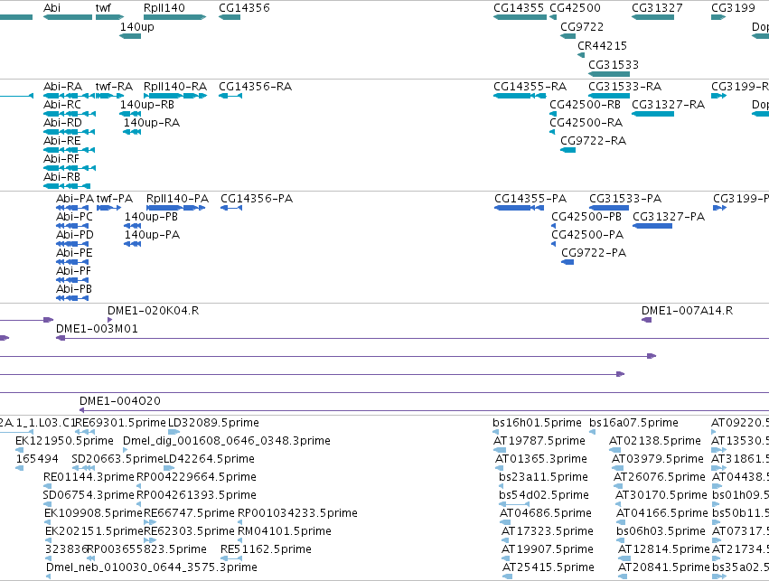Select the DME1-004O20 label
Viewport: 769px width, 581px height.
point(119,401)
